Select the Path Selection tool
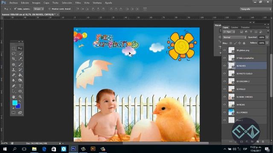 14,91
